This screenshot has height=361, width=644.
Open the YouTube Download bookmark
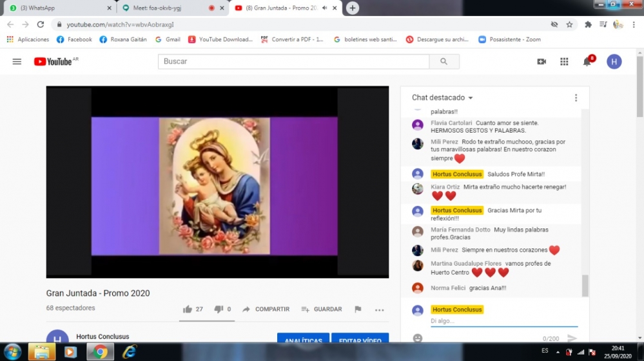point(220,39)
